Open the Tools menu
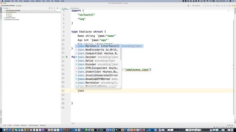This screenshot has width=236, height=132. tap(48, 1)
